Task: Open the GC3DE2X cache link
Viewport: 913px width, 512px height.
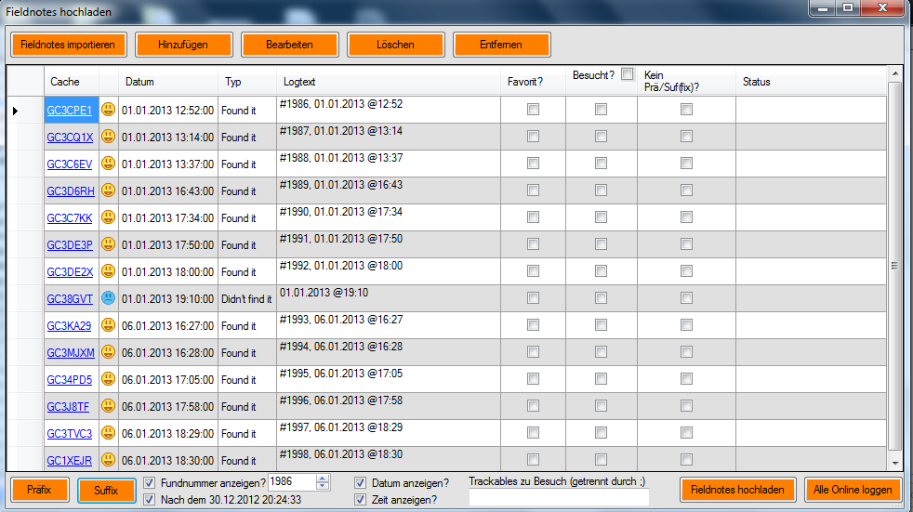Action: coord(70,271)
